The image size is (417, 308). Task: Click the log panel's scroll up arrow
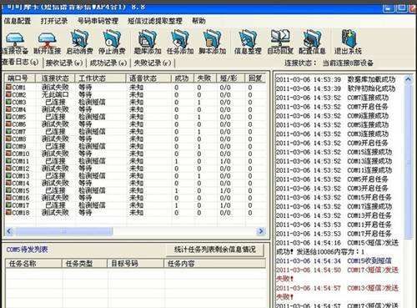pyautogui.click(x=409, y=79)
